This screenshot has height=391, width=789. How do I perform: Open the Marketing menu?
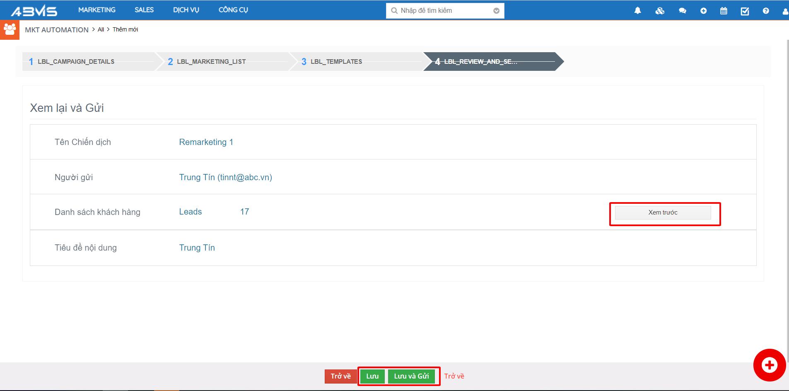(97, 10)
